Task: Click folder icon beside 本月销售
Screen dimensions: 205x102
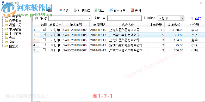Action: pyautogui.click(x=7, y=29)
